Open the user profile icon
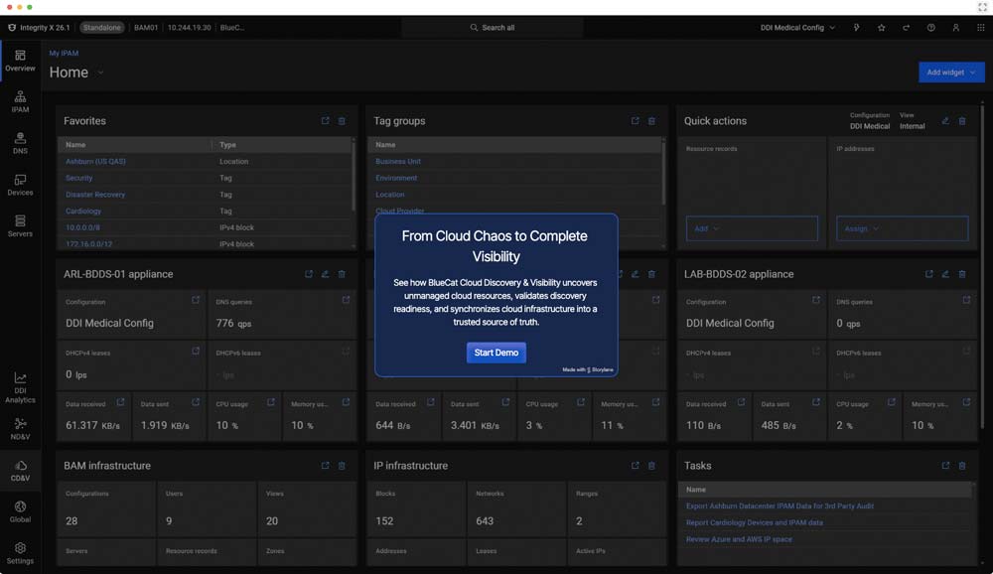 point(955,28)
